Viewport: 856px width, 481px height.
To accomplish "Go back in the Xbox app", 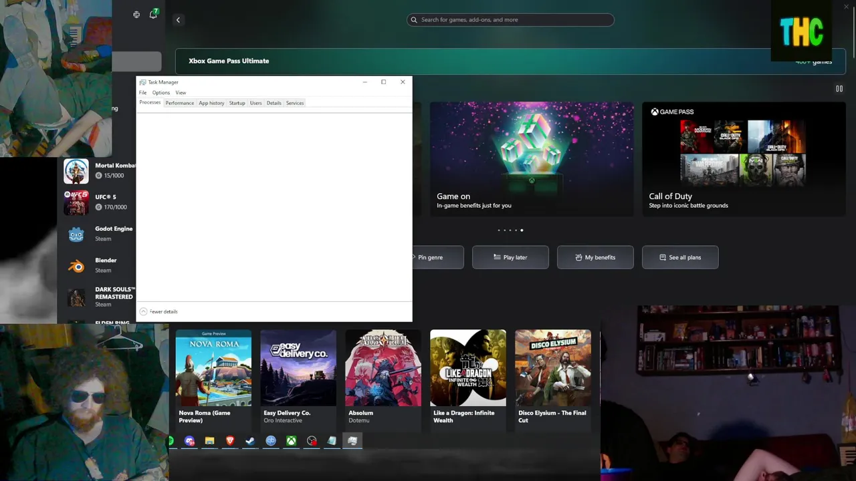I will (178, 20).
